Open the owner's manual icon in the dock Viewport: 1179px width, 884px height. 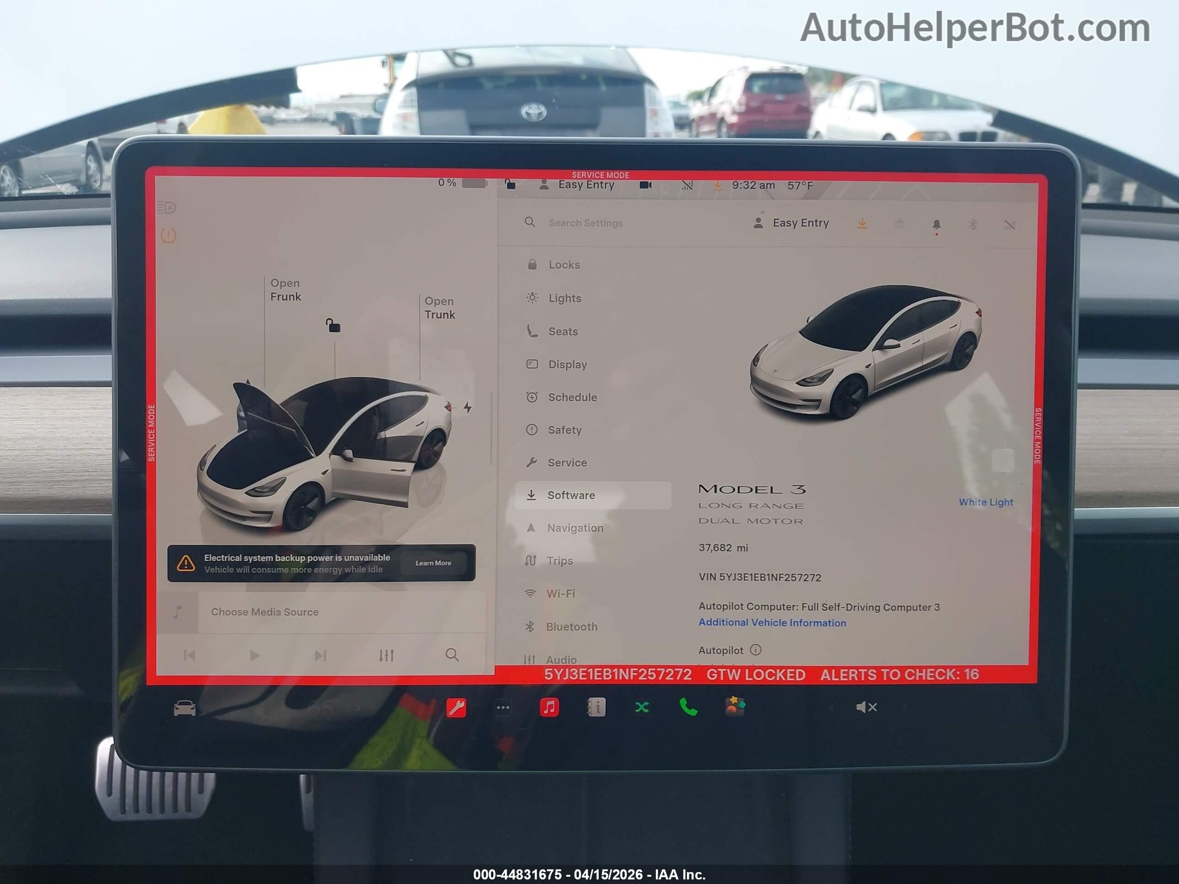[x=596, y=707]
